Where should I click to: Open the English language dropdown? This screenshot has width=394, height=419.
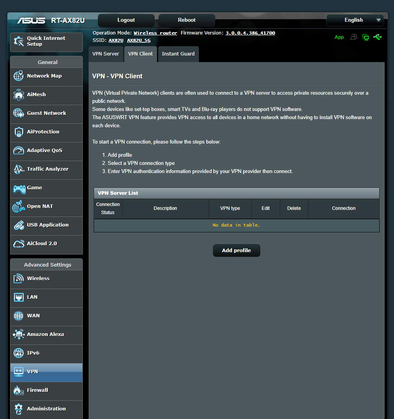355,20
